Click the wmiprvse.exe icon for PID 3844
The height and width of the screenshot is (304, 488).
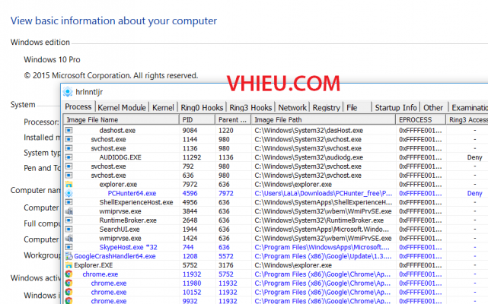click(69, 211)
